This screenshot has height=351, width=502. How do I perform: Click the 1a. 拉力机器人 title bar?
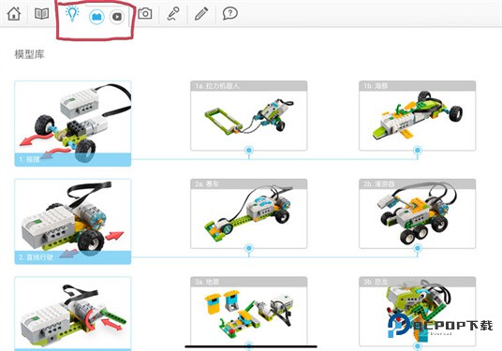(249, 86)
